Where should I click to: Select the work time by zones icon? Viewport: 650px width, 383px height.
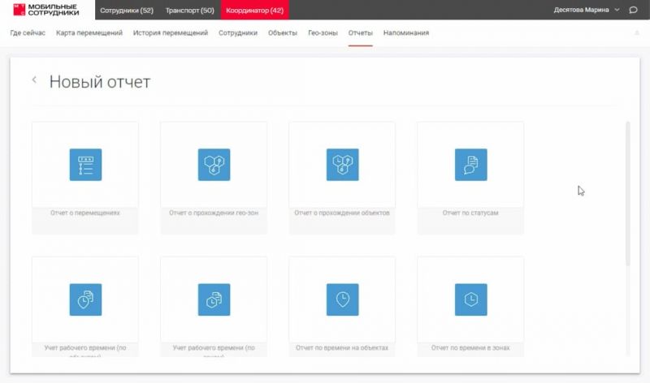click(x=214, y=299)
